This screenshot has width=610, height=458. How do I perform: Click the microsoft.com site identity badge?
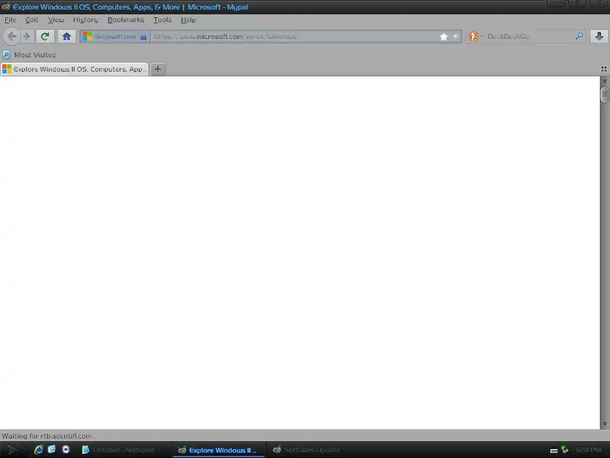point(115,36)
